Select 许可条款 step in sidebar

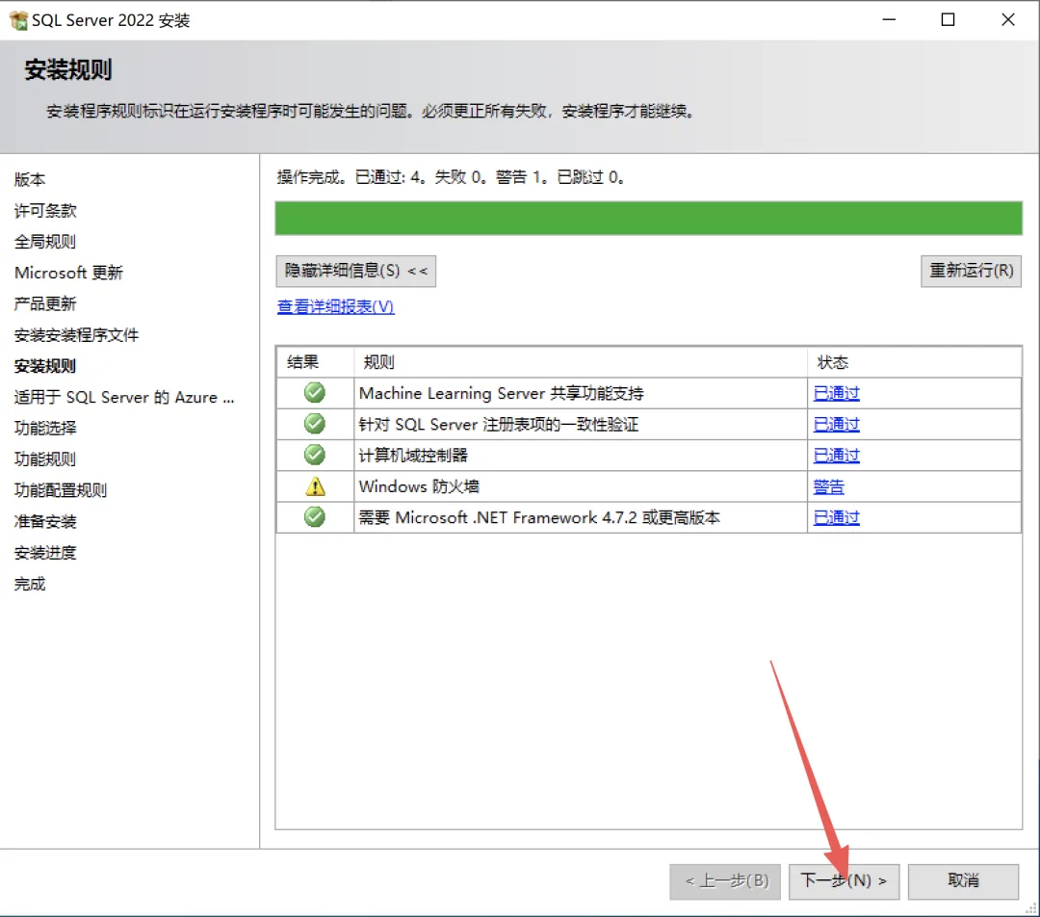(45, 210)
